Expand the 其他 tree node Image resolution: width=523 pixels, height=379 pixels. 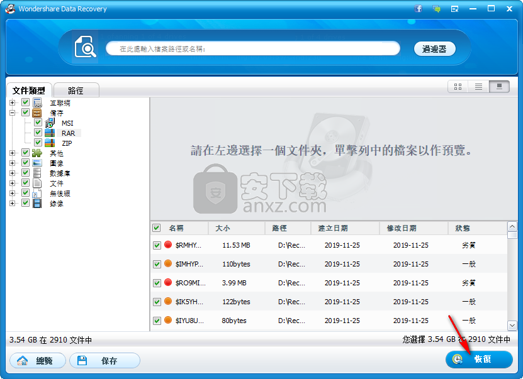(x=13, y=153)
